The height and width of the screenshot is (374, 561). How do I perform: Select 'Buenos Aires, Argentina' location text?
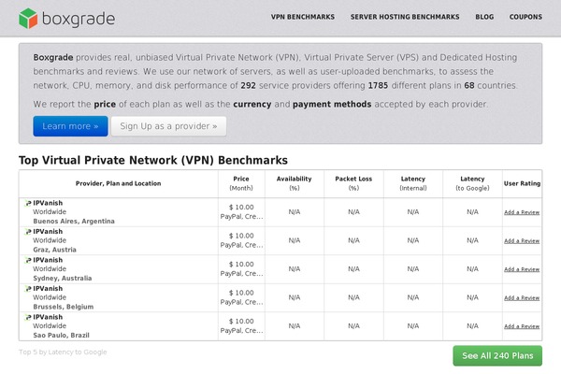point(74,222)
